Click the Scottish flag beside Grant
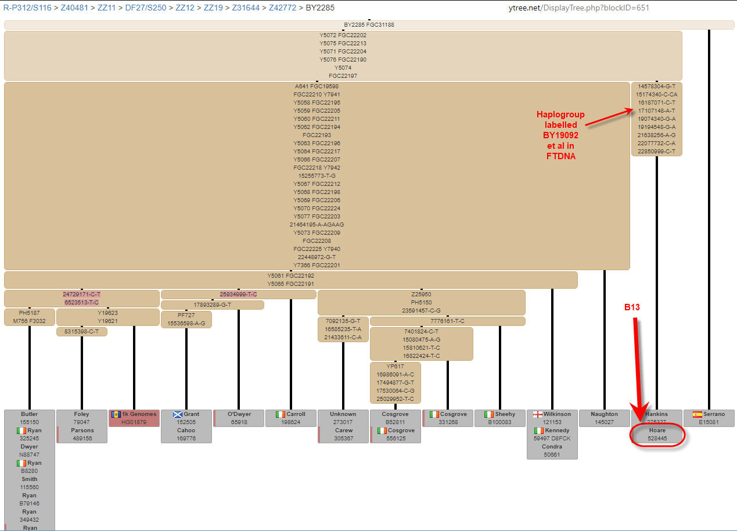Screen dimensions: 737x531 tap(178, 414)
